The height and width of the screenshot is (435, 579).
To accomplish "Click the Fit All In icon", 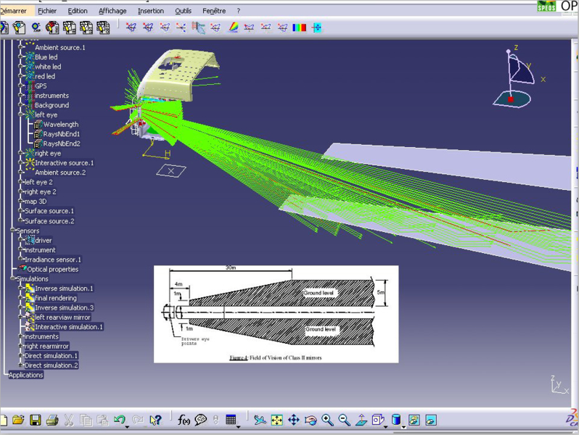I will point(276,420).
